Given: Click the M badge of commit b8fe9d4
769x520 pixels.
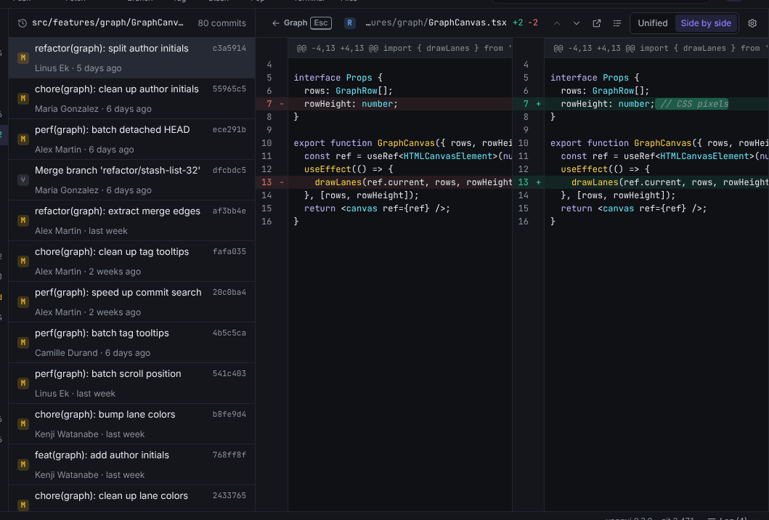Looking at the screenshot, I should tap(23, 424).
